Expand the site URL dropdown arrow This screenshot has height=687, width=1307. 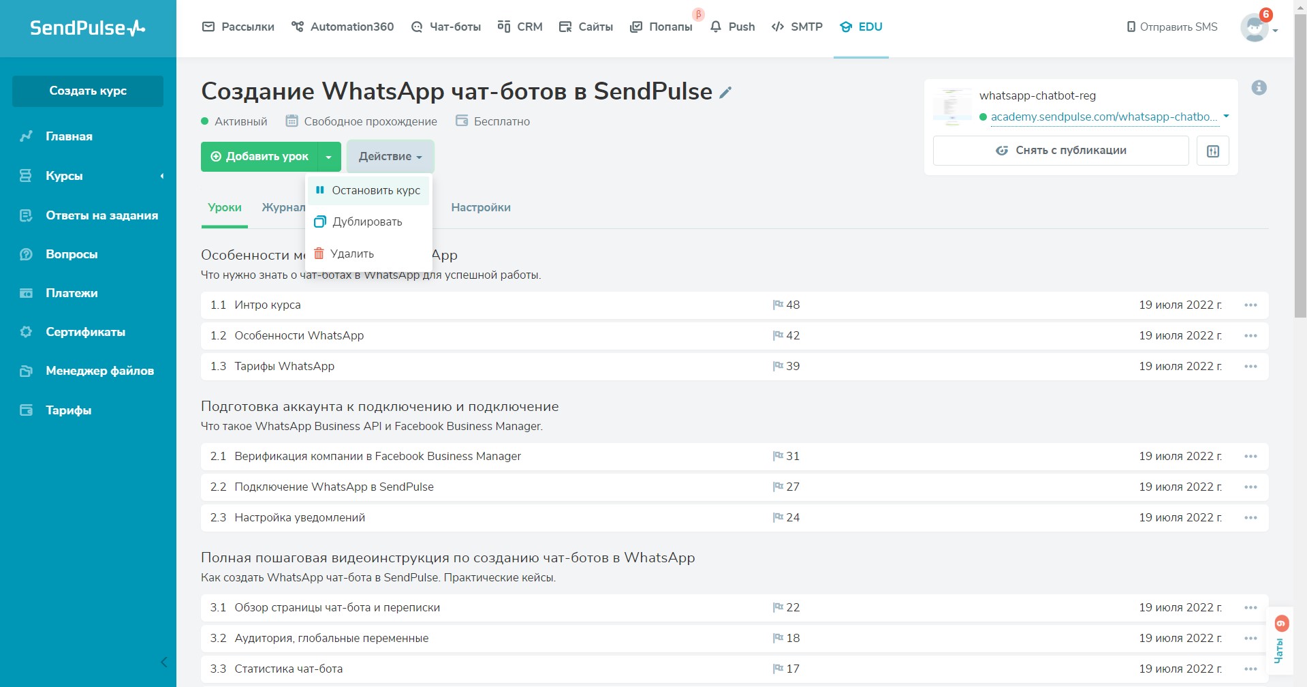click(x=1226, y=117)
